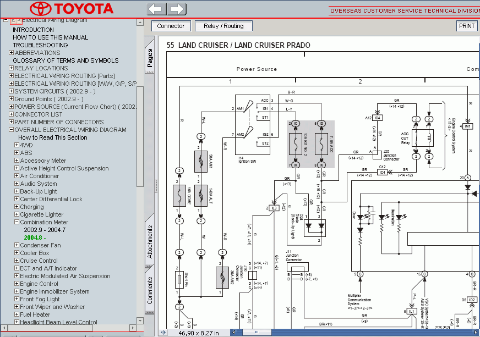Click the forward navigation arrow
This screenshot has width=480, height=337.
[176, 9]
